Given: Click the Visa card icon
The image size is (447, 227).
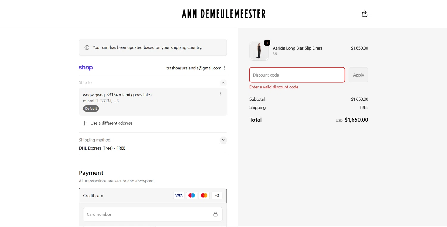Looking at the screenshot, I should [x=179, y=196].
